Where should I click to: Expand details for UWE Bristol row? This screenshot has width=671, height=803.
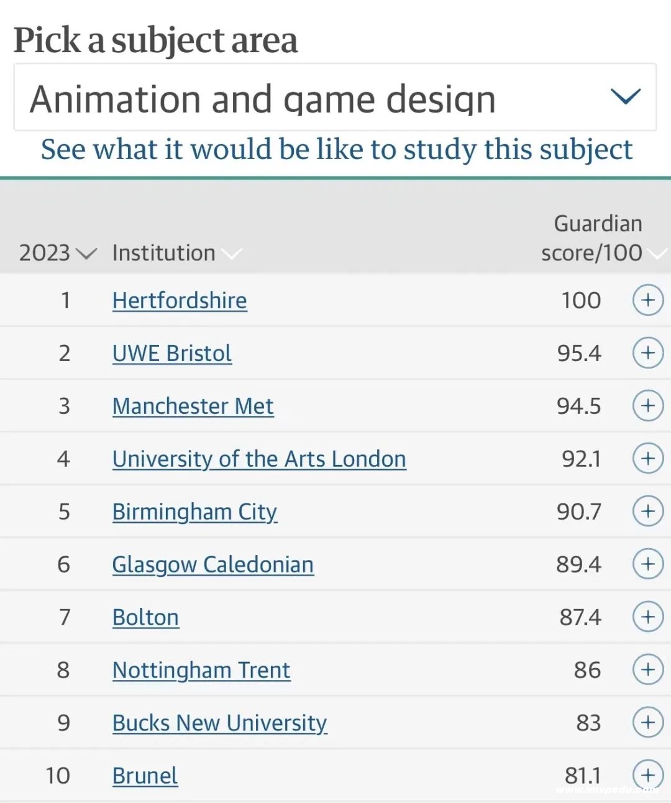tap(648, 353)
